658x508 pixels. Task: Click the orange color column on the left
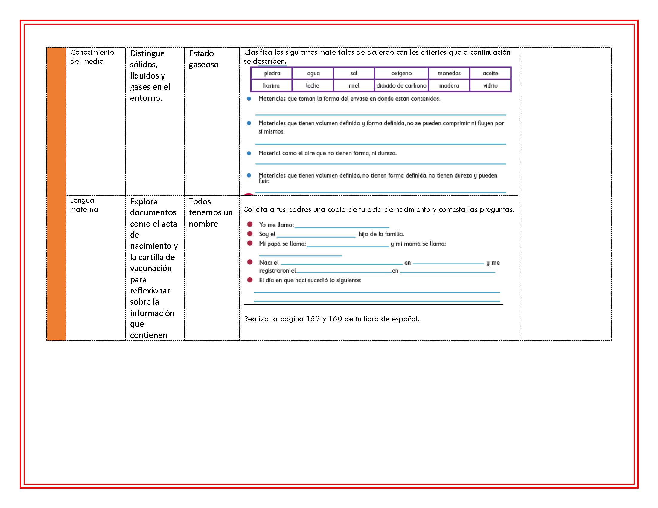click(56, 194)
